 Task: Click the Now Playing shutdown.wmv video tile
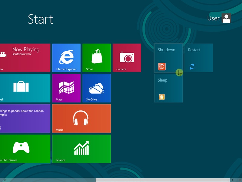(25, 58)
